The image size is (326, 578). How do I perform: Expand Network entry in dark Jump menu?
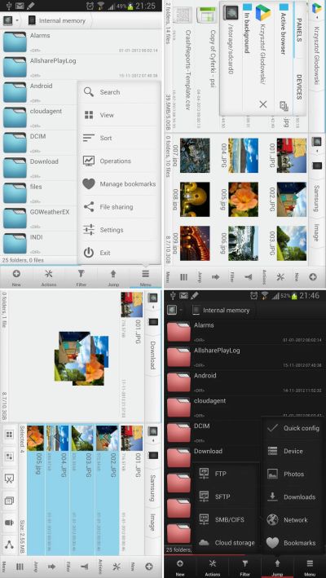click(293, 520)
